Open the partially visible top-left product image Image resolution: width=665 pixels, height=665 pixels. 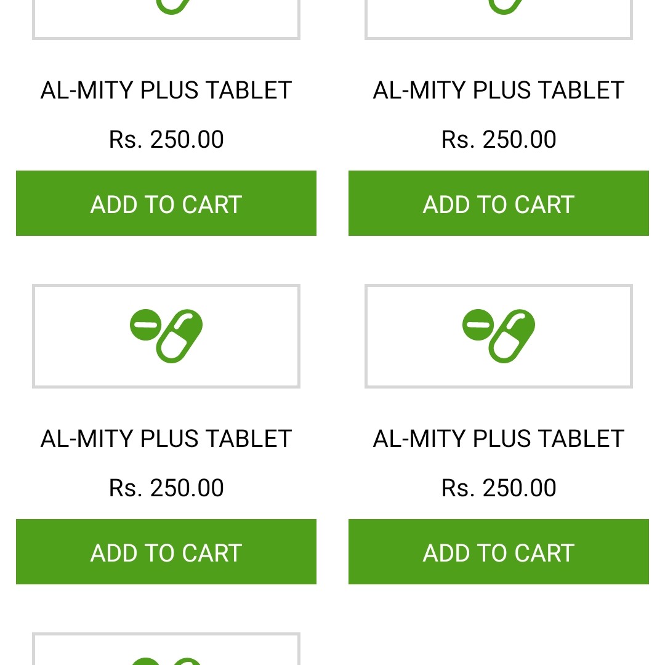[166, 18]
